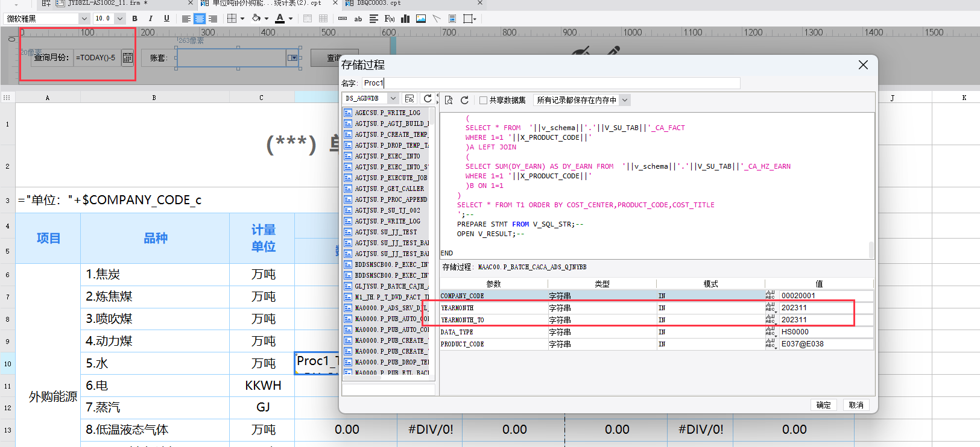Open the fill color dropdown arrow
Screen dimensions: 980x447
(x=266, y=19)
